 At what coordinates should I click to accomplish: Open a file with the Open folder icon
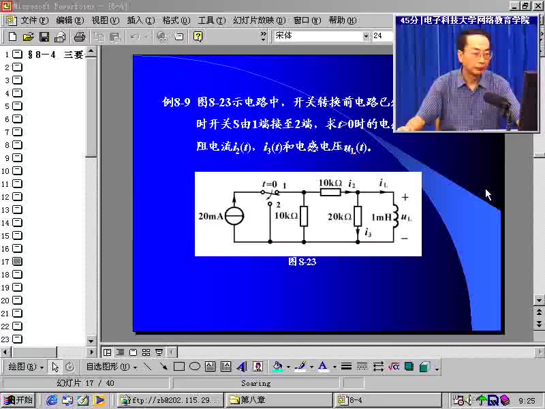[x=28, y=37]
